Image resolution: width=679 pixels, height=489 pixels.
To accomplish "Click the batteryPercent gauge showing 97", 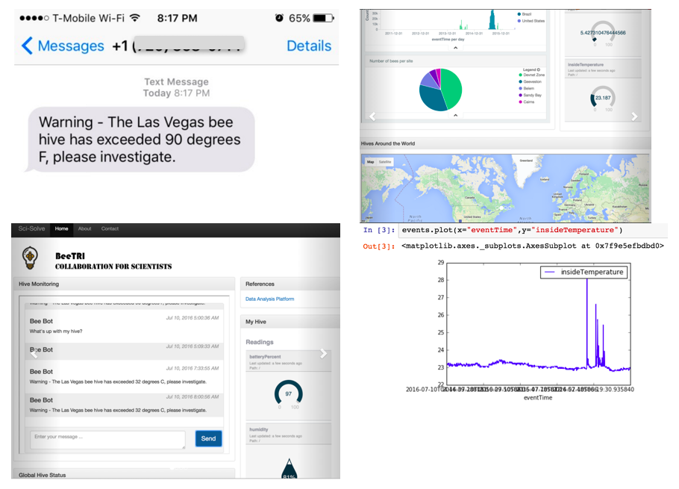I will (289, 393).
